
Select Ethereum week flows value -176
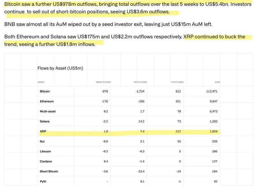(x=105, y=102)
